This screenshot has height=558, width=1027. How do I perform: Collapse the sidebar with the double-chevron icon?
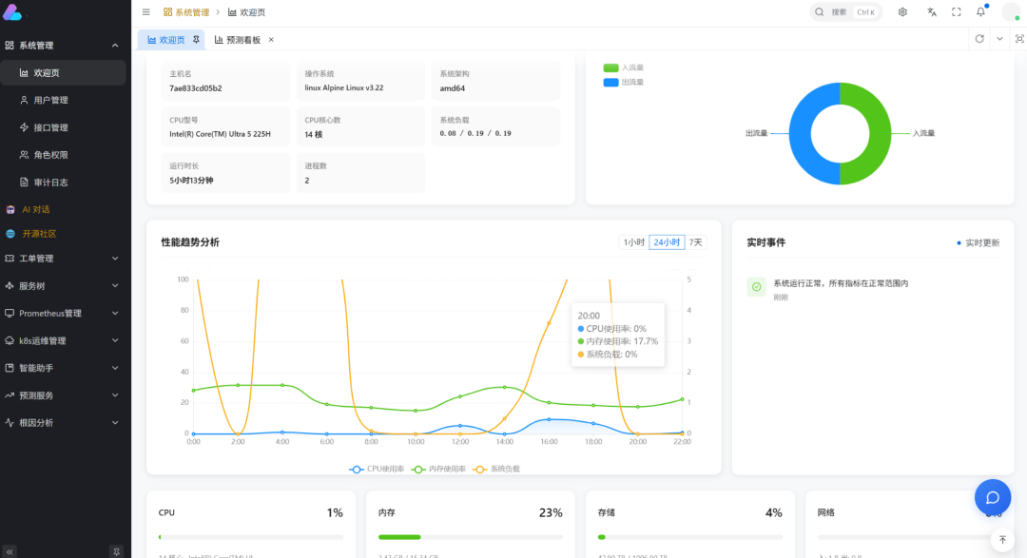[10, 551]
